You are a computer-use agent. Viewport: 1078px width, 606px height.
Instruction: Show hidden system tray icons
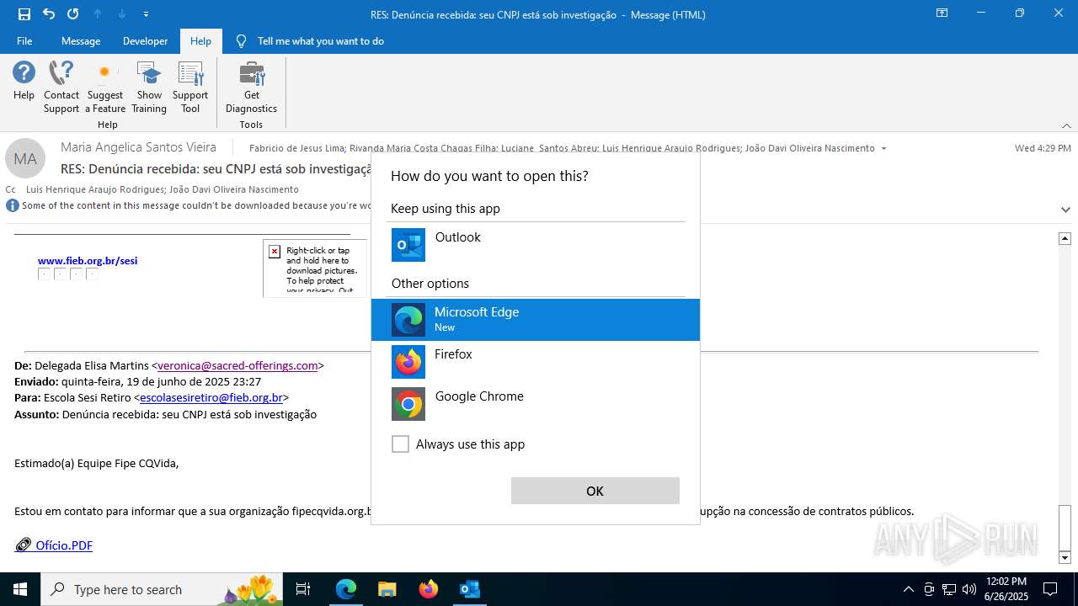(908, 589)
